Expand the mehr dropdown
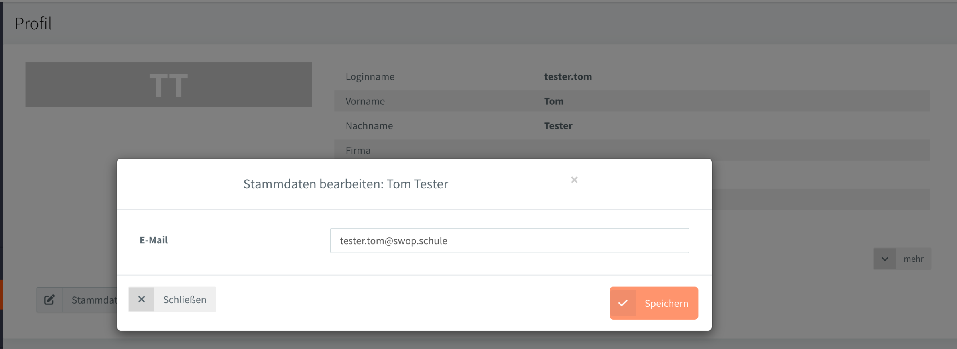The image size is (957, 349). [x=902, y=259]
